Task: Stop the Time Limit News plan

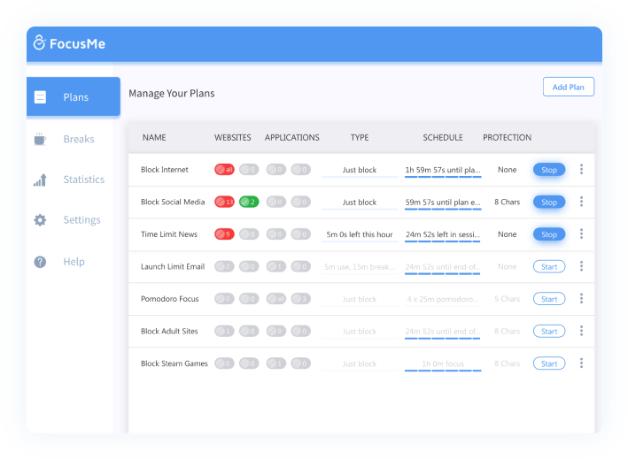Action: click(549, 234)
